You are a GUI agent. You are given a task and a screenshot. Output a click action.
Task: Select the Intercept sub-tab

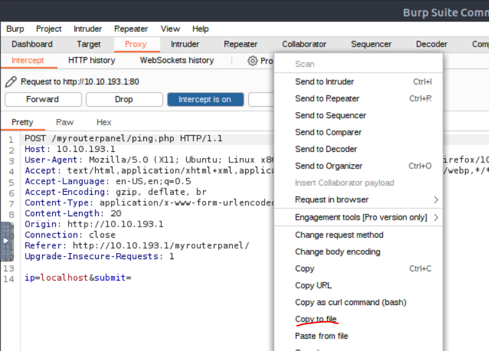click(x=28, y=61)
